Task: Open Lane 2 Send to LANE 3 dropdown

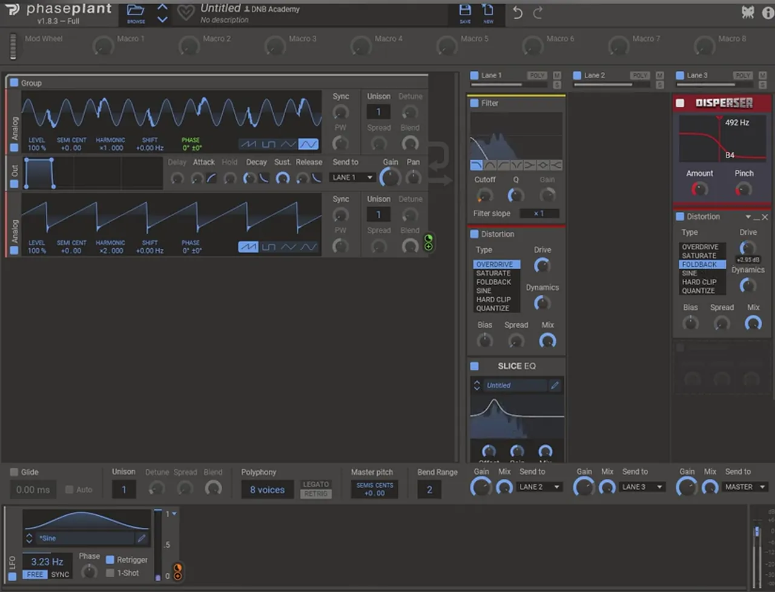Action: click(x=642, y=487)
